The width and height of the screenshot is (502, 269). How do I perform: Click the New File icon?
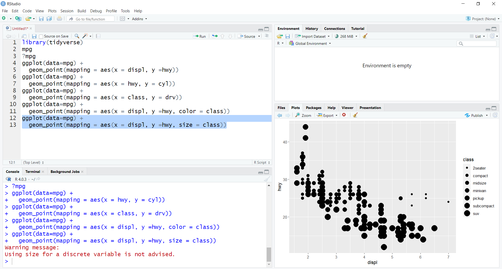(4, 19)
